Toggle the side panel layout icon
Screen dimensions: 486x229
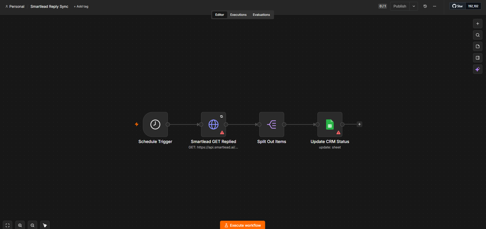pos(478,58)
